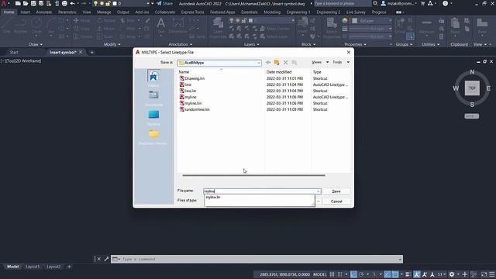Click the Cancel button in dialog
The image size is (496, 279).
(336, 201)
